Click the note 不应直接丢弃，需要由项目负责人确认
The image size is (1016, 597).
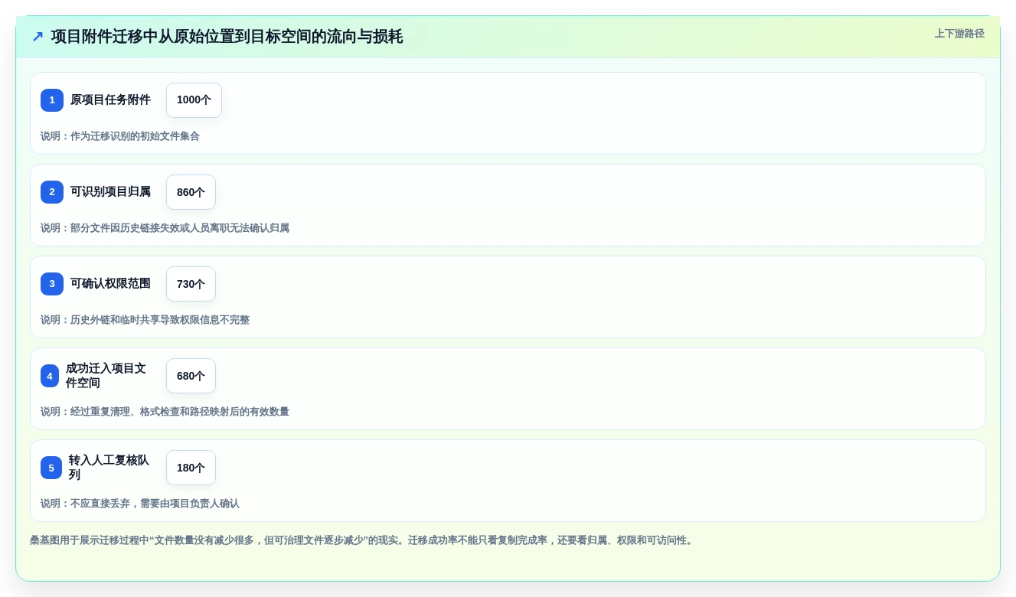point(140,504)
